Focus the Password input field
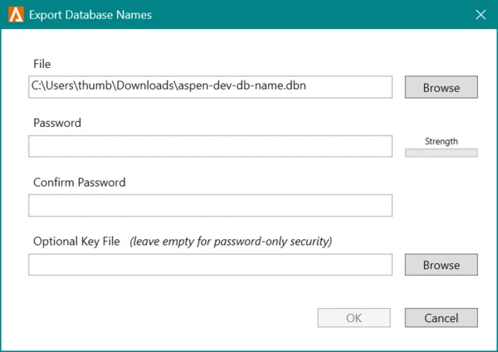The image size is (498, 352). [x=210, y=146]
